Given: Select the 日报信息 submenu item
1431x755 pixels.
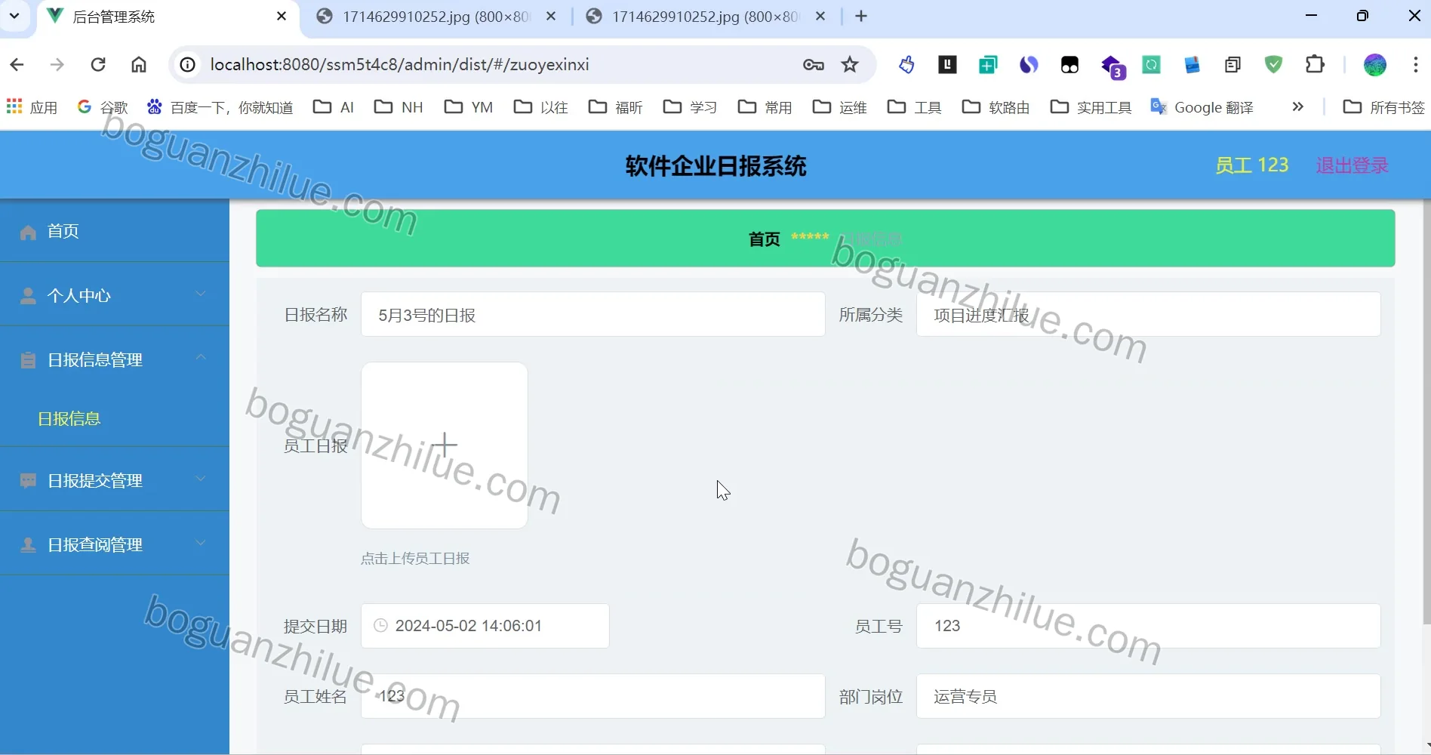Looking at the screenshot, I should (x=69, y=419).
